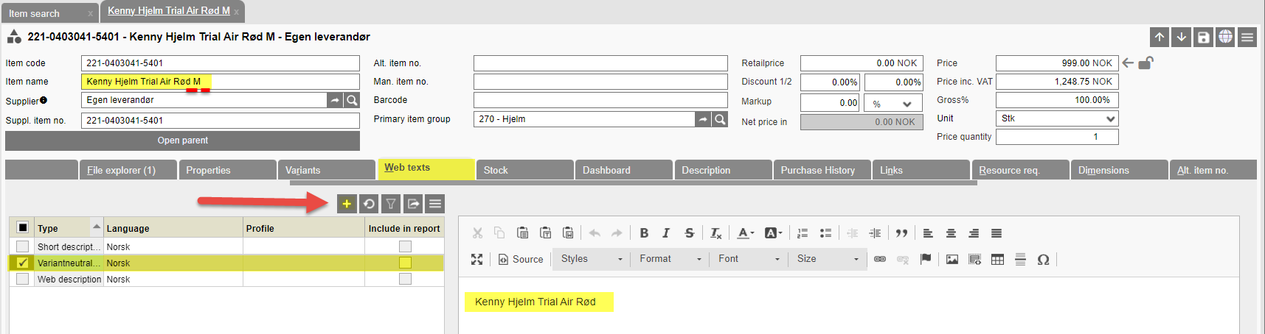The width and height of the screenshot is (1265, 334).
Task: Toggle strikethrough formatting in editor
Action: click(x=689, y=233)
